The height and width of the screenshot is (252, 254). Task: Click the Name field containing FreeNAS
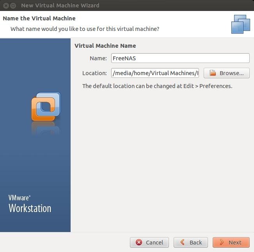180,58
